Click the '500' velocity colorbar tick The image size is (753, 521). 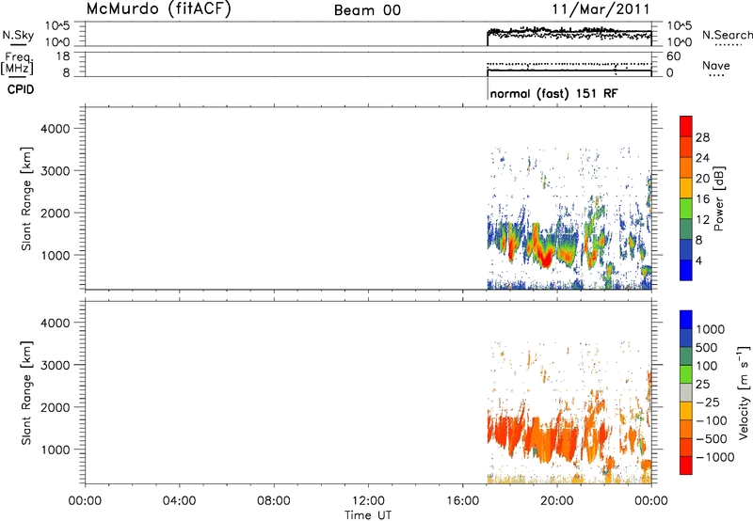click(x=706, y=347)
